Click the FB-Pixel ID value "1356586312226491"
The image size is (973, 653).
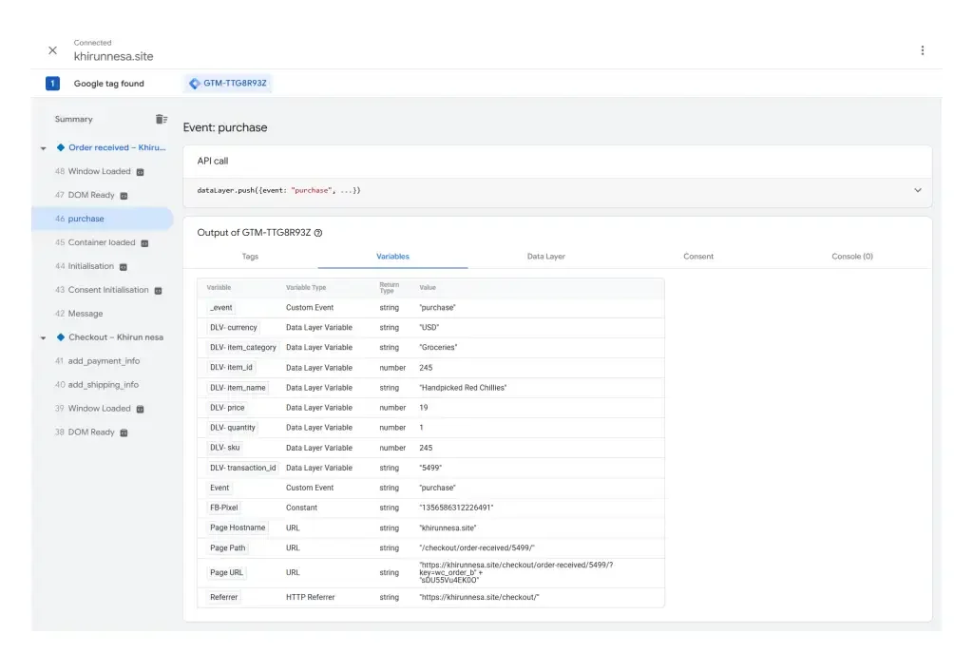(x=457, y=508)
